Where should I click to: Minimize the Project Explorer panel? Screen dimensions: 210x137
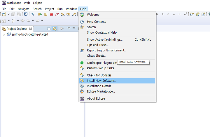click(74, 28)
